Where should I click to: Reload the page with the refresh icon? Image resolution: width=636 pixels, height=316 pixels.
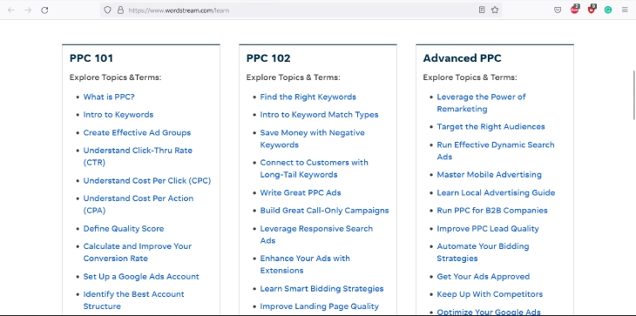pos(44,10)
